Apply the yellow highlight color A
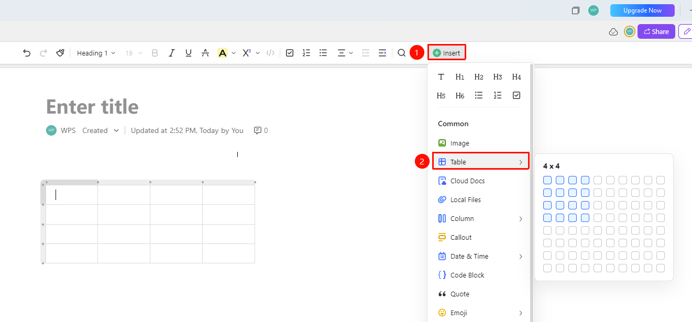 (x=223, y=53)
